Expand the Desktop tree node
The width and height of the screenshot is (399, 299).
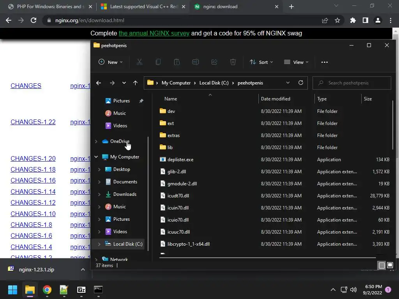pyautogui.click(x=99, y=169)
